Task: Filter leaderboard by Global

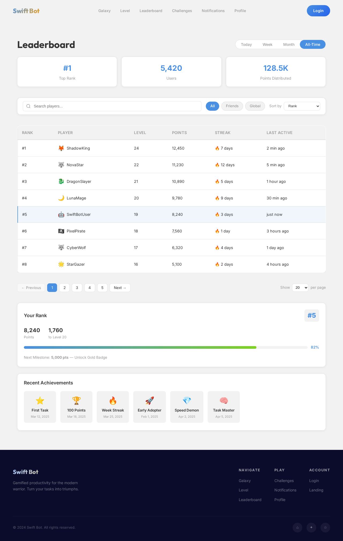Action: pyautogui.click(x=255, y=106)
